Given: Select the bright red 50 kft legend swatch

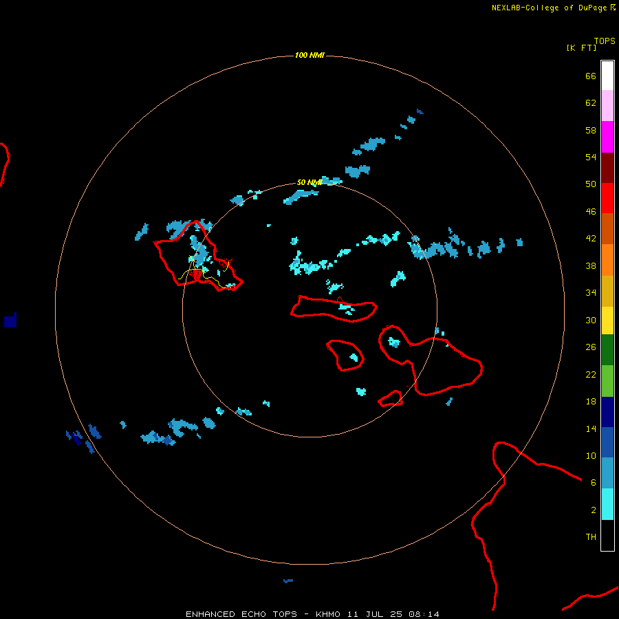Looking at the screenshot, I should (607, 198).
